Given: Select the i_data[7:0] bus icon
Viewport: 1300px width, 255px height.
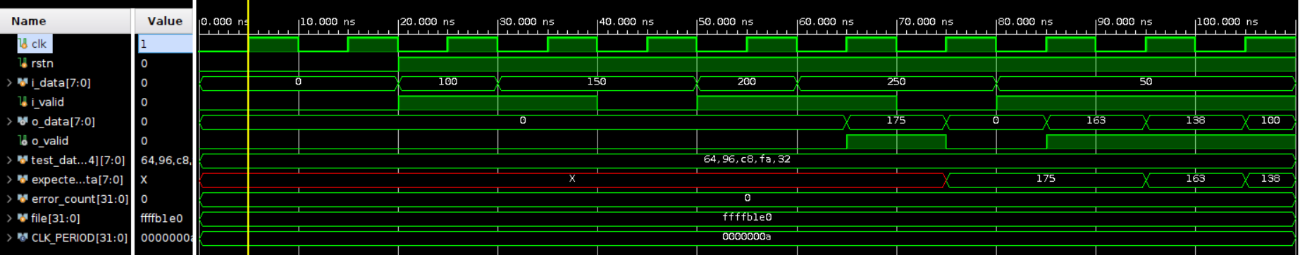Looking at the screenshot, I should [23, 82].
